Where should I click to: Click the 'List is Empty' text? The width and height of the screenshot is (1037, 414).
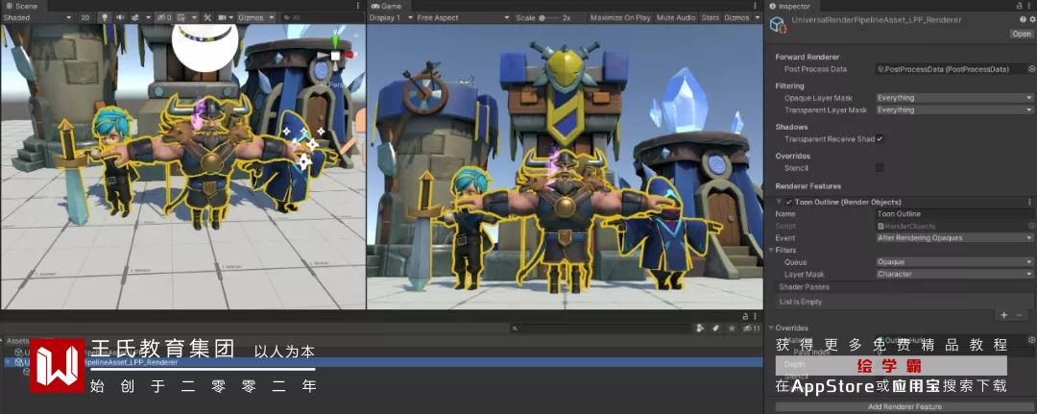click(x=800, y=302)
